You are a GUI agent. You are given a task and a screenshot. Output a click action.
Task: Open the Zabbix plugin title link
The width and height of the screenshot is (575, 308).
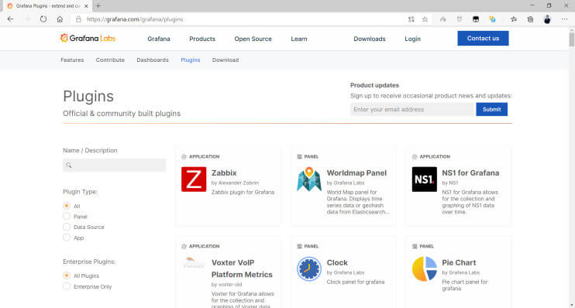pos(224,173)
